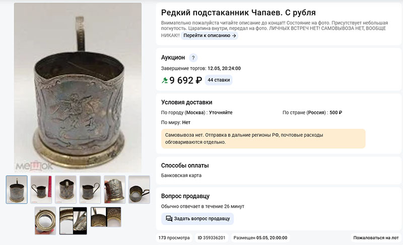403x245 pixels.
Task: Click 'Пожаловаться на лот' link
Action: pos(376,238)
